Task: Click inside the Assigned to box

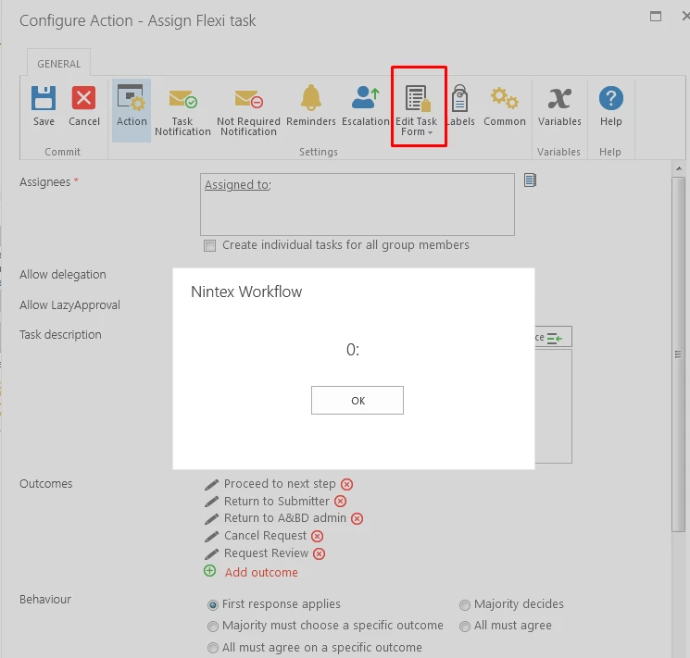Action: point(357,205)
